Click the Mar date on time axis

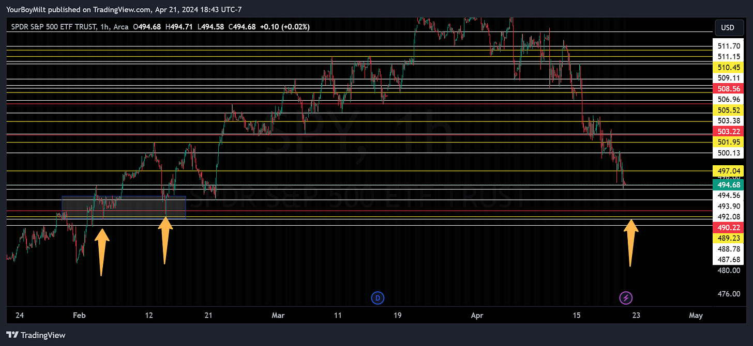pyautogui.click(x=278, y=315)
